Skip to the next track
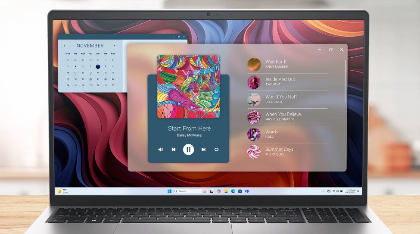The height and width of the screenshot is (234, 420). pos(203,150)
